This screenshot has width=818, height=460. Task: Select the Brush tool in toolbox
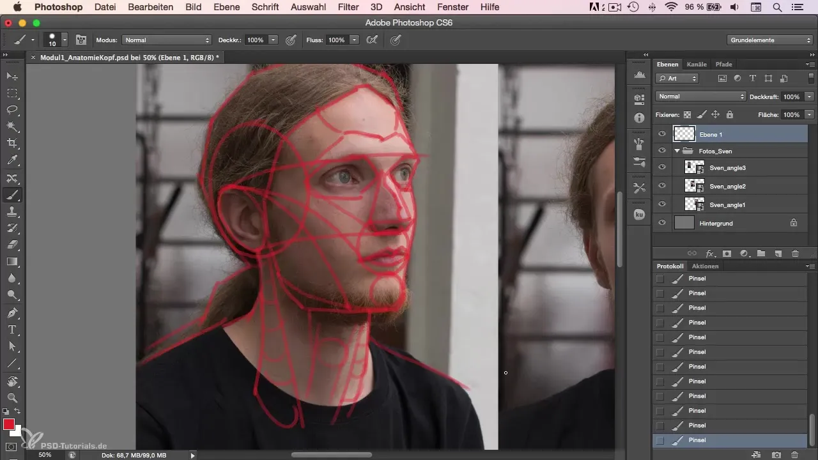click(x=12, y=195)
